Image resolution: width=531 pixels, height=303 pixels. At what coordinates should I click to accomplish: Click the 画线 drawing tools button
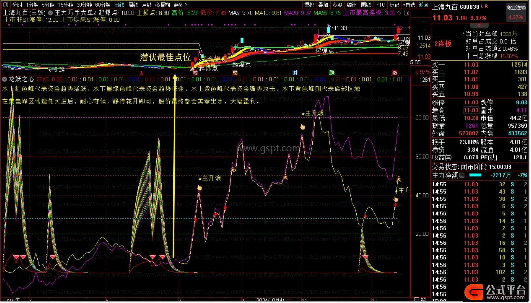pyautogui.click(x=366, y=5)
